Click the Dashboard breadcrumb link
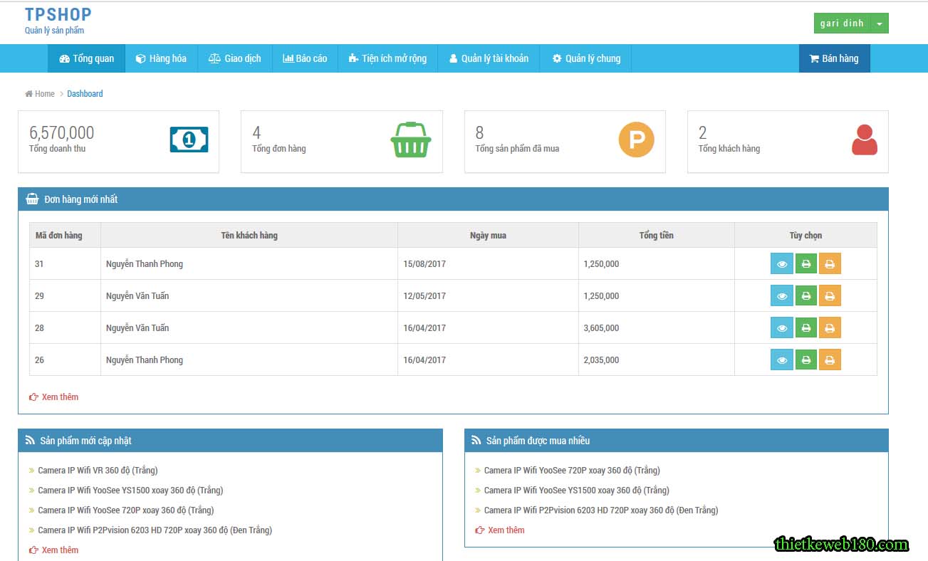The height and width of the screenshot is (561, 928). [85, 93]
